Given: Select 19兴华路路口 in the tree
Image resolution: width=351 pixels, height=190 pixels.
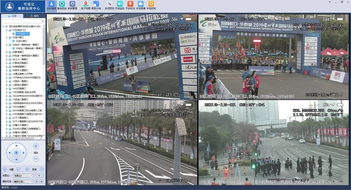Looking at the screenshot, I should coord(19,107).
